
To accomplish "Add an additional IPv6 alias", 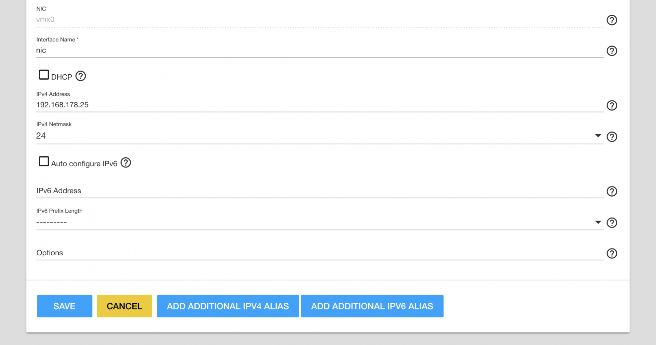I will pos(372,306).
